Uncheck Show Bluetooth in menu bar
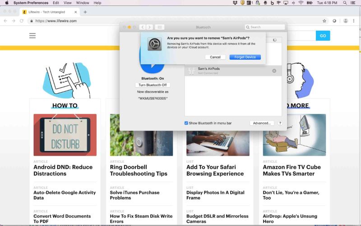361x226 pixels. pos(186,123)
